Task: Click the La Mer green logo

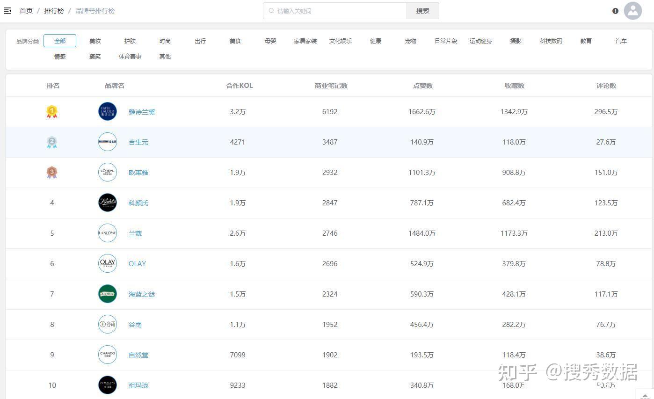Action: (x=108, y=294)
